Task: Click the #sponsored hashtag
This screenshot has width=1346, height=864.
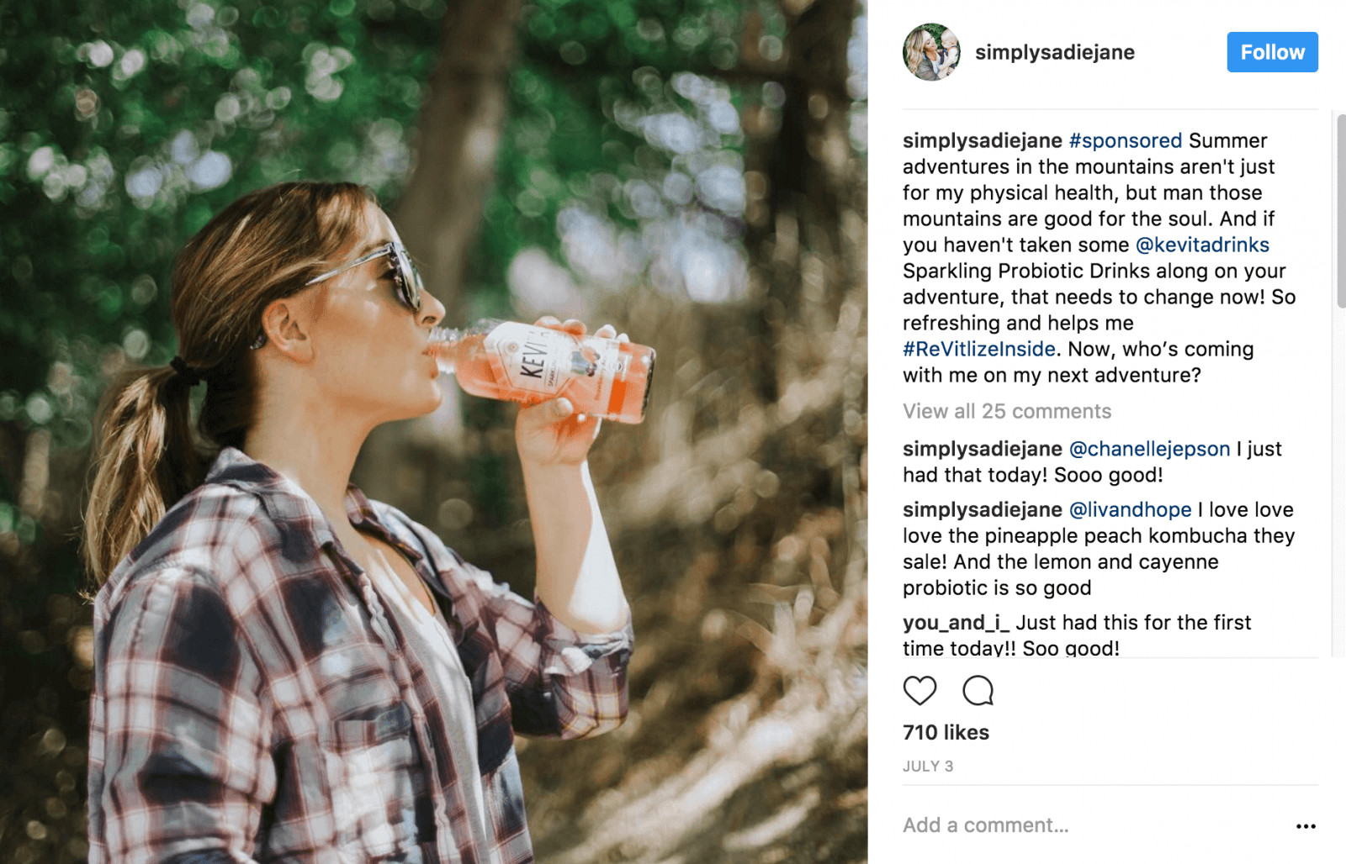Action: [1126, 140]
